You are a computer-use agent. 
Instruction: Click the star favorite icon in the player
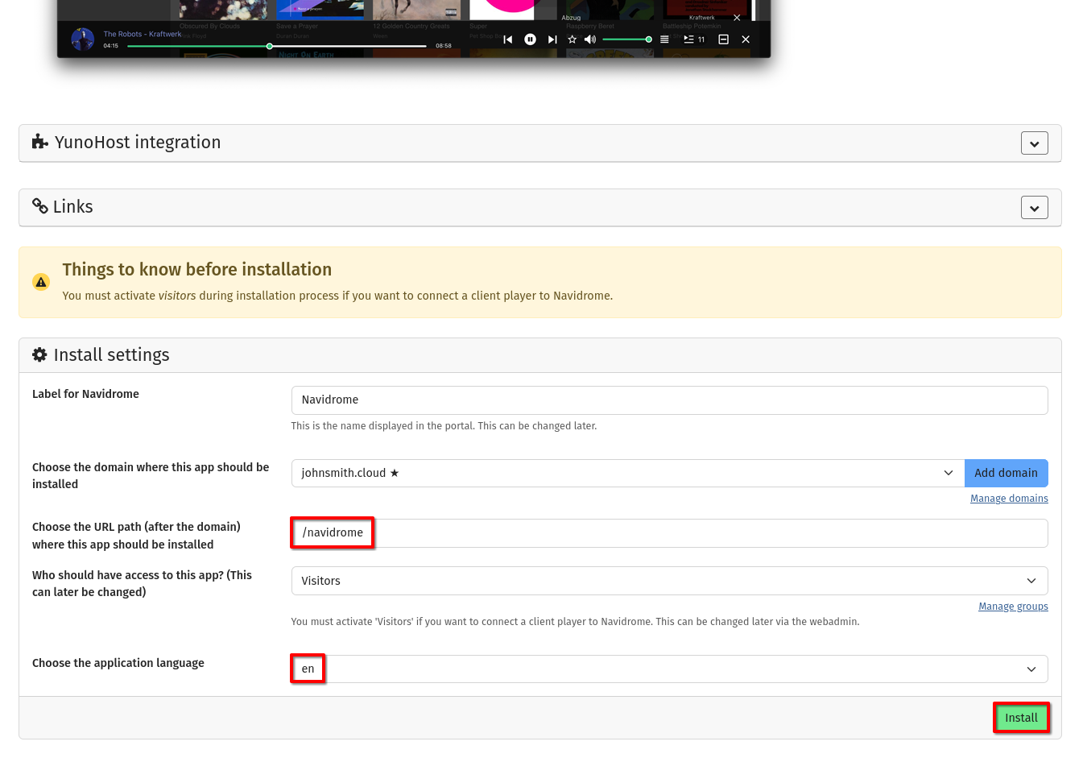(x=572, y=39)
